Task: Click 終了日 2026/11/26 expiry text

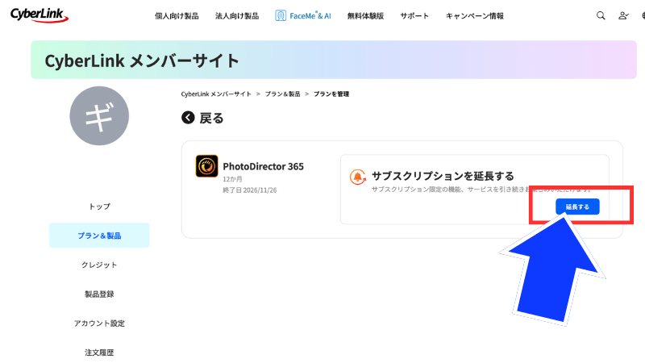Action: point(250,190)
